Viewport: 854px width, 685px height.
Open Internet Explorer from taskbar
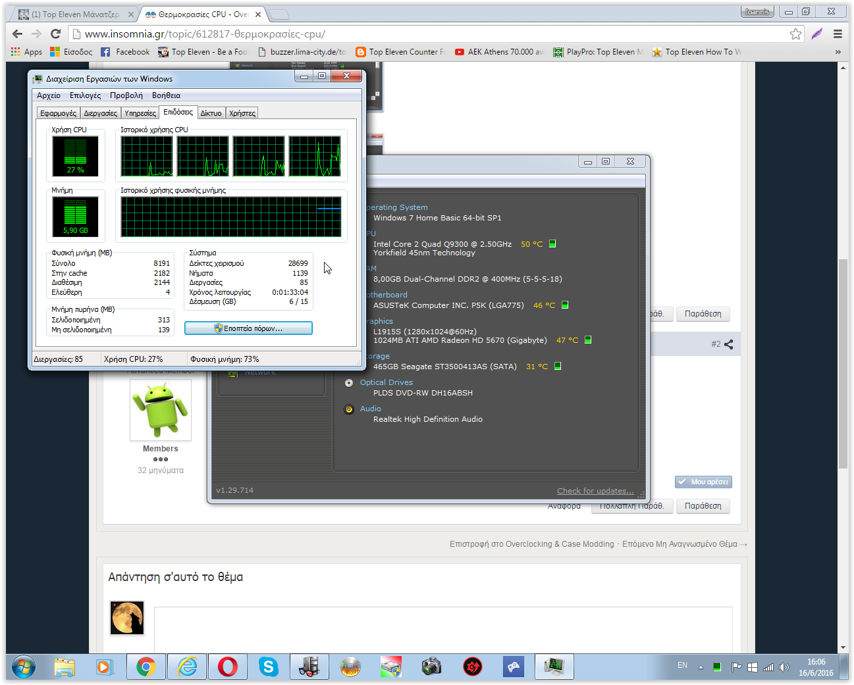[x=188, y=667]
